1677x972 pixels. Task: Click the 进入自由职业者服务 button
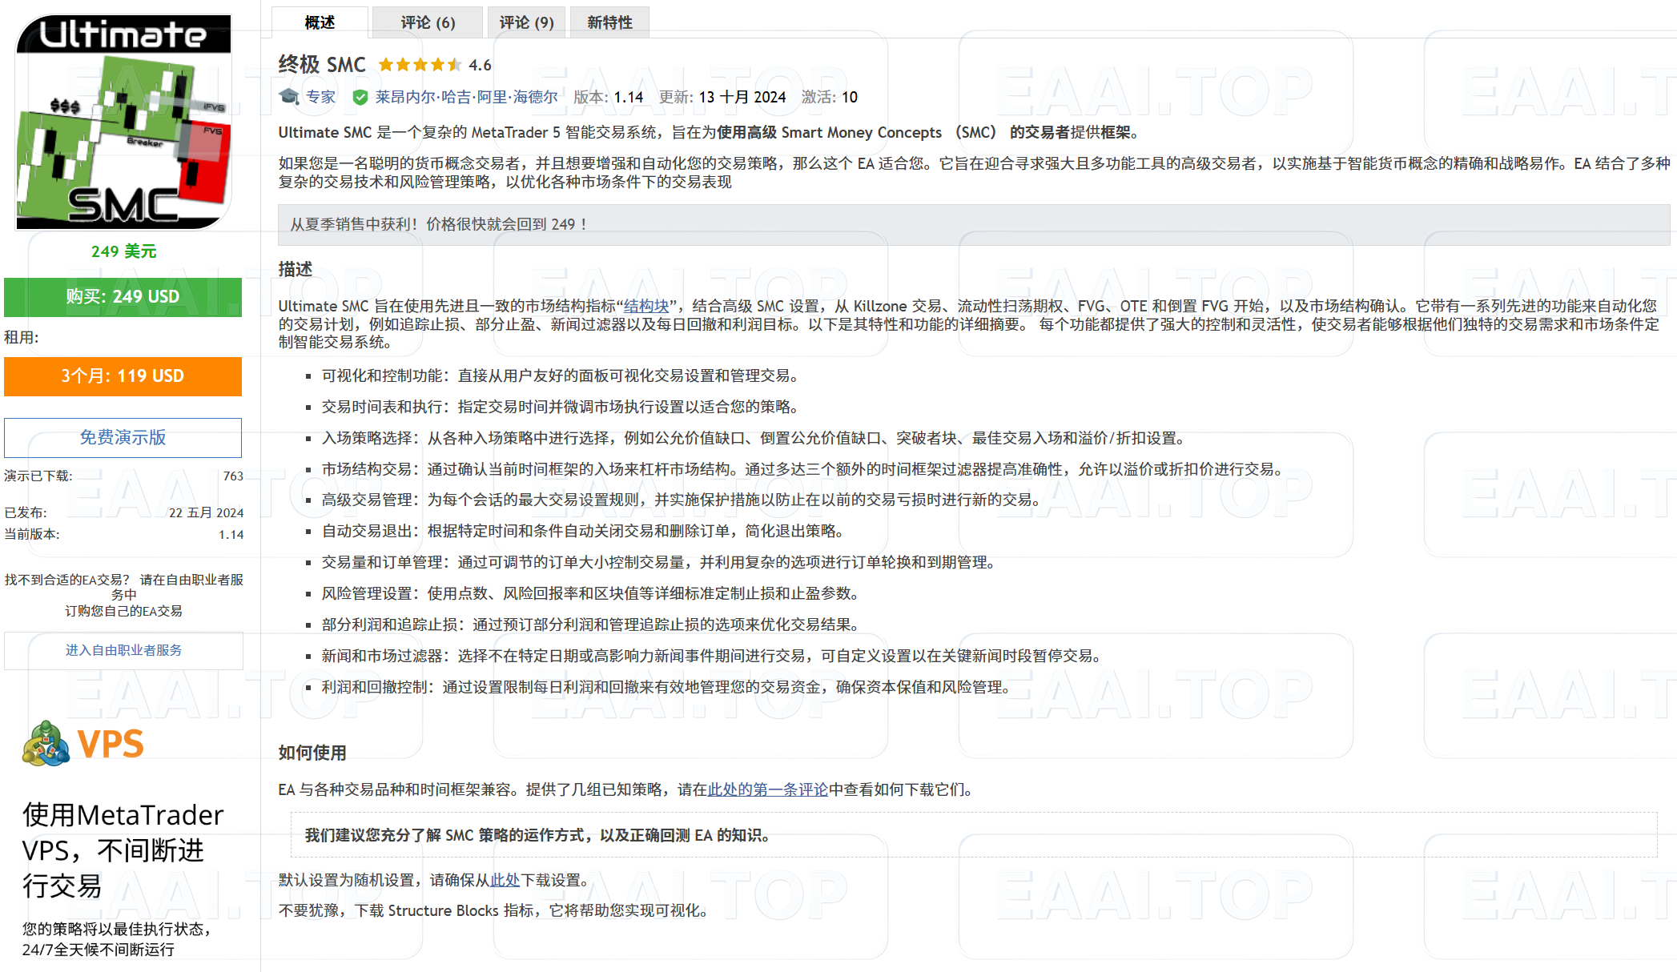(x=123, y=650)
